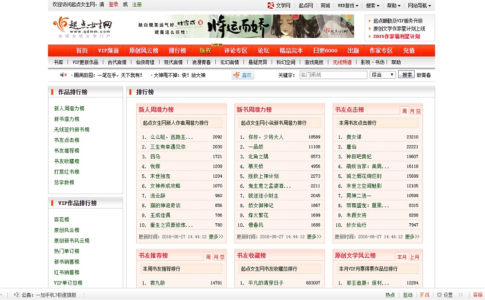Click the speaker announcement icon beside 画满田园
This screenshot has width=485, height=300.
point(63,75)
